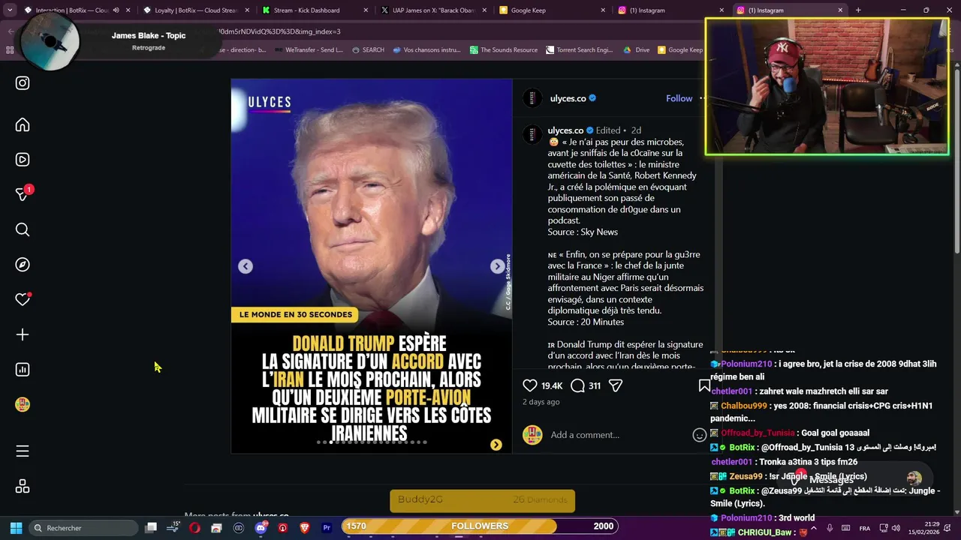Switch to Google Keep browser tab
This screenshot has height=540, width=961.
553,10
